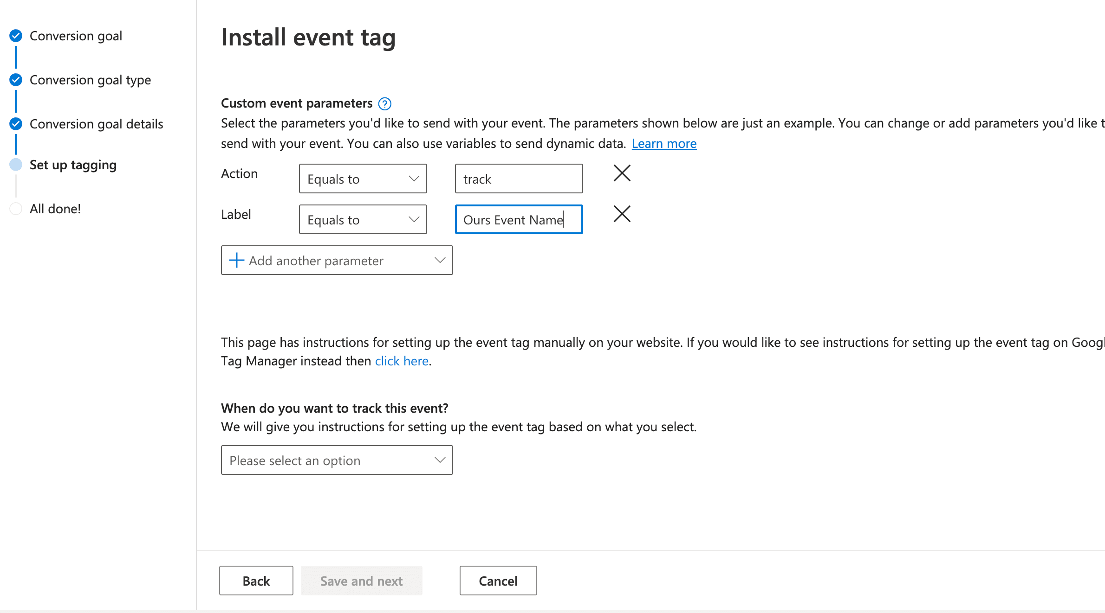Click the track value input field
This screenshot has height=613, width=1105.
click(x=519, y=179)
